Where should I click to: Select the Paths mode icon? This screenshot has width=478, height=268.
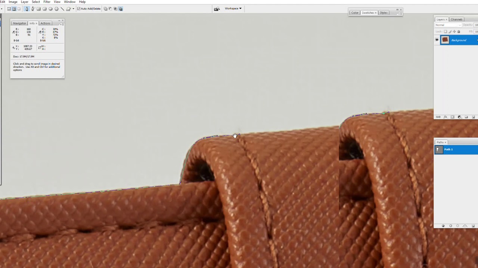[14, 9]
